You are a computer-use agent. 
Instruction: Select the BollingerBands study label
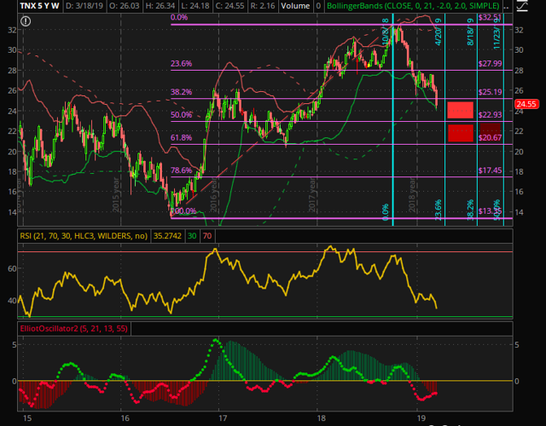(x=413, y=6)
